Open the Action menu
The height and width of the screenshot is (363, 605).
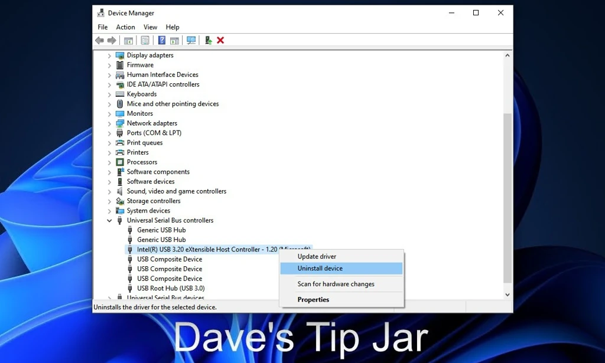click(125, 27)
